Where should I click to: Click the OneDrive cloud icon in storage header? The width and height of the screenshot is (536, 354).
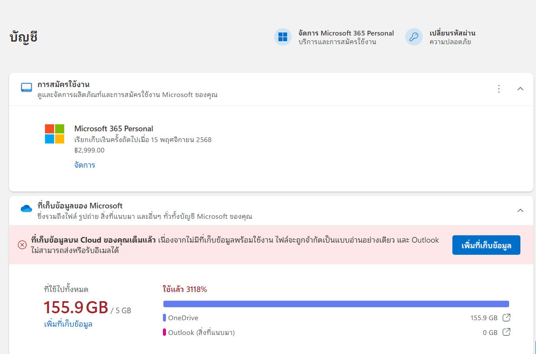(26, 209)
